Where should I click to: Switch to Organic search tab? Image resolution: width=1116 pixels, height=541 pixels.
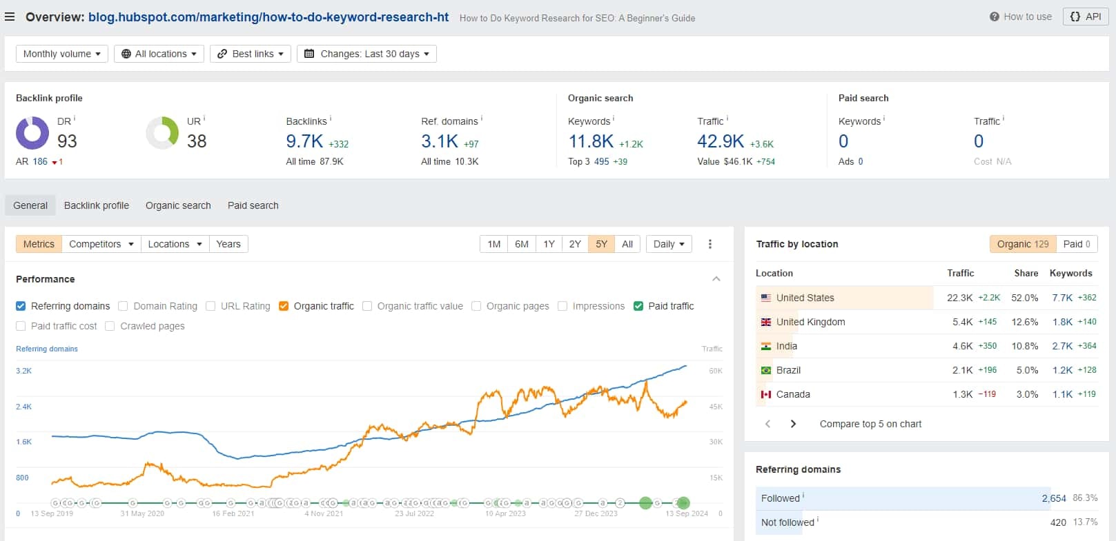[x=178, y=205]
